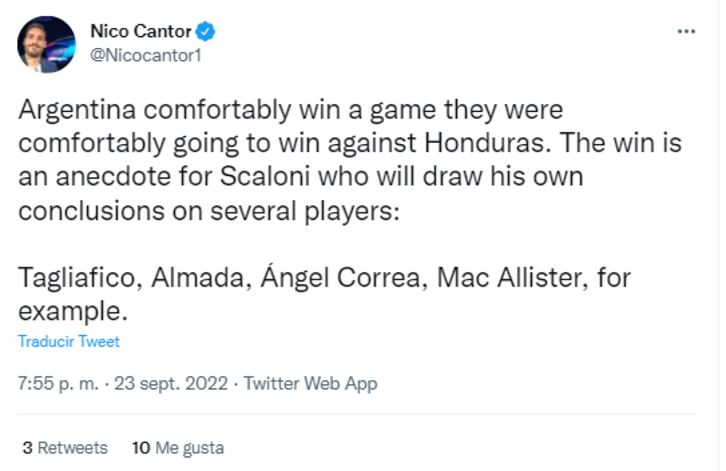Image resolution: width=726 pixels, height=471 pixels.
Task: Click the Nico Cantor display name
Action: click(141, 31)
